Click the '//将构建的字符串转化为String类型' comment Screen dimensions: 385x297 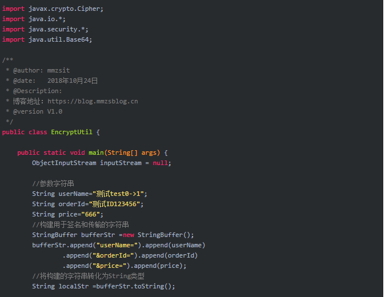point(88,276)
